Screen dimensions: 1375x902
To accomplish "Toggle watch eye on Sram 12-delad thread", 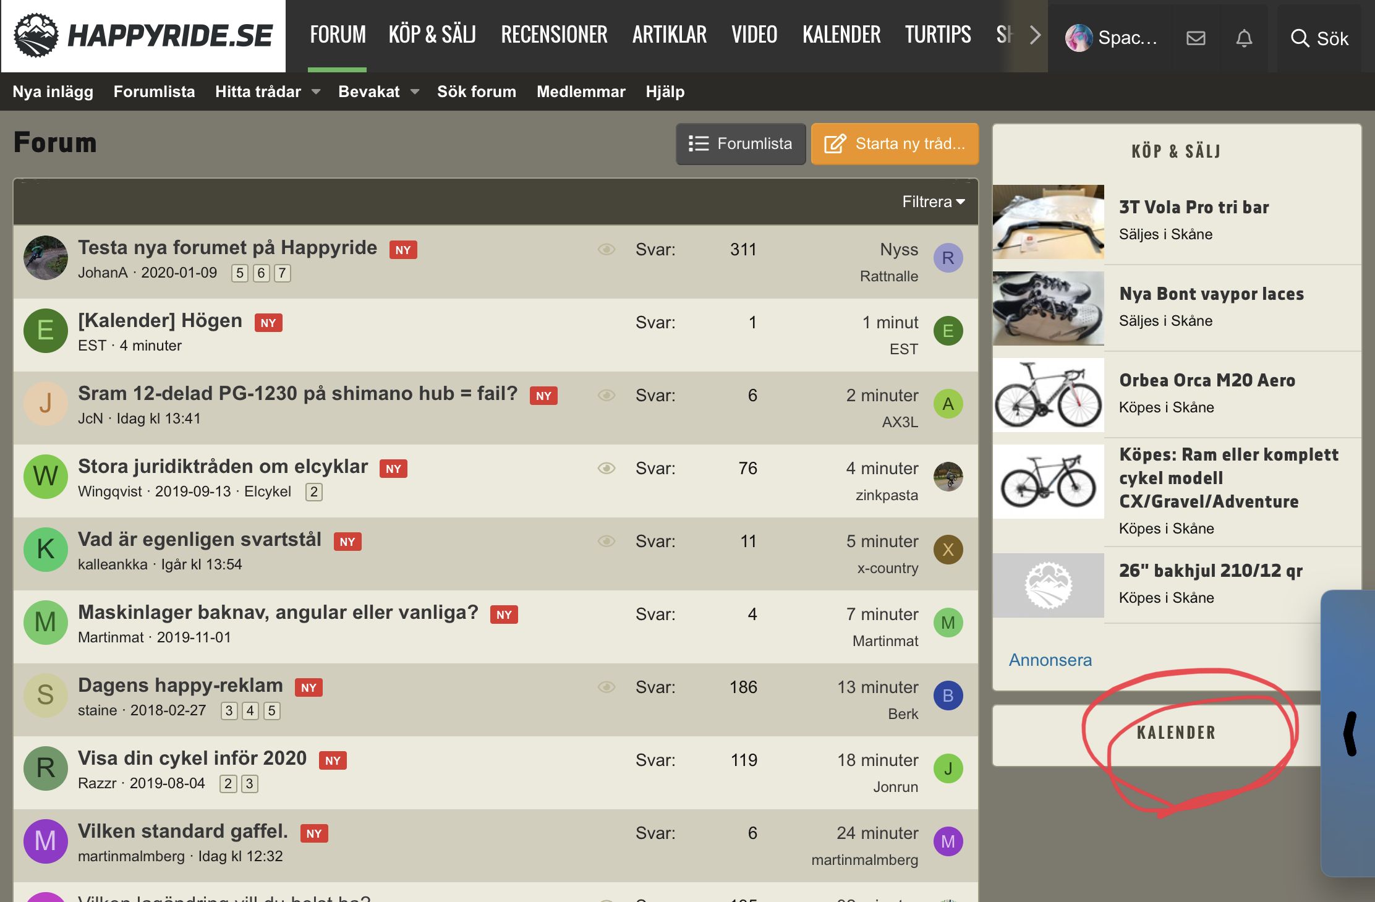I will [607, 395].
